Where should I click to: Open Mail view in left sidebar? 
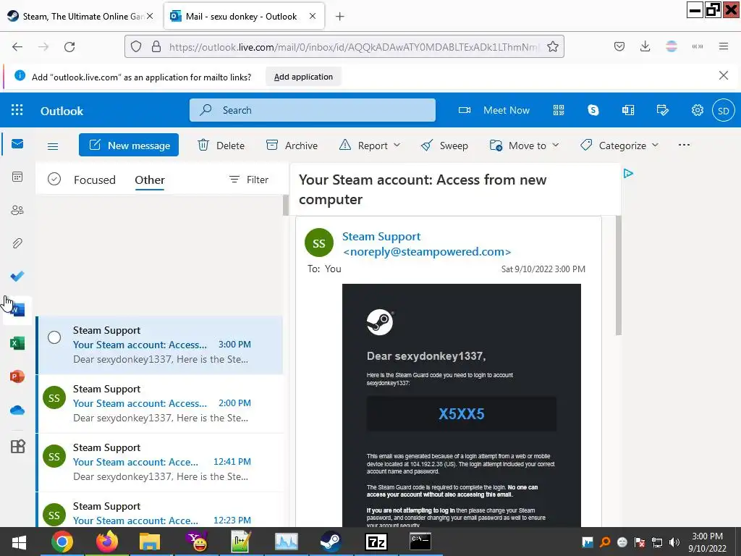click(x=17, y=144)
